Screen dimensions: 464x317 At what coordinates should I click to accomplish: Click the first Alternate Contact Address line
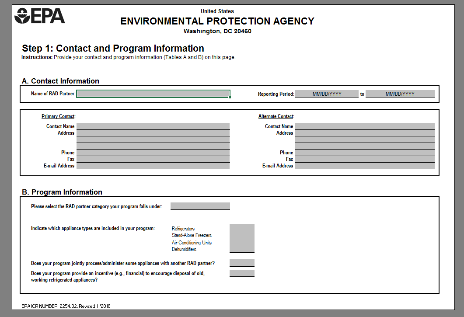point(365,133)
